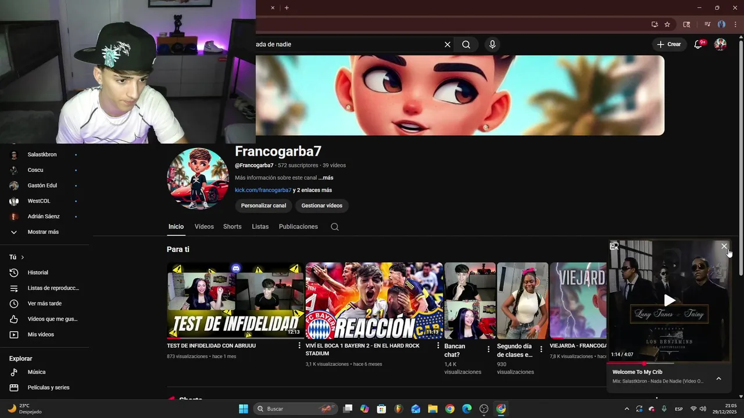Image resolution: width=744 pixels, height=418 pixels.
Task: Open the ESP language indicator
Action: (x=678, y=409)
